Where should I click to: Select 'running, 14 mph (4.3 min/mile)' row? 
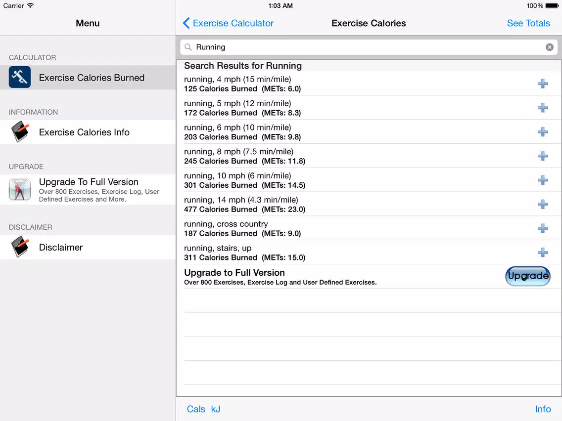click(369, 205)
